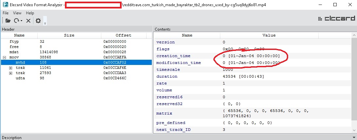357x140 pixels.
Task: Select the mdat atom row
Action: pos(76,52)
